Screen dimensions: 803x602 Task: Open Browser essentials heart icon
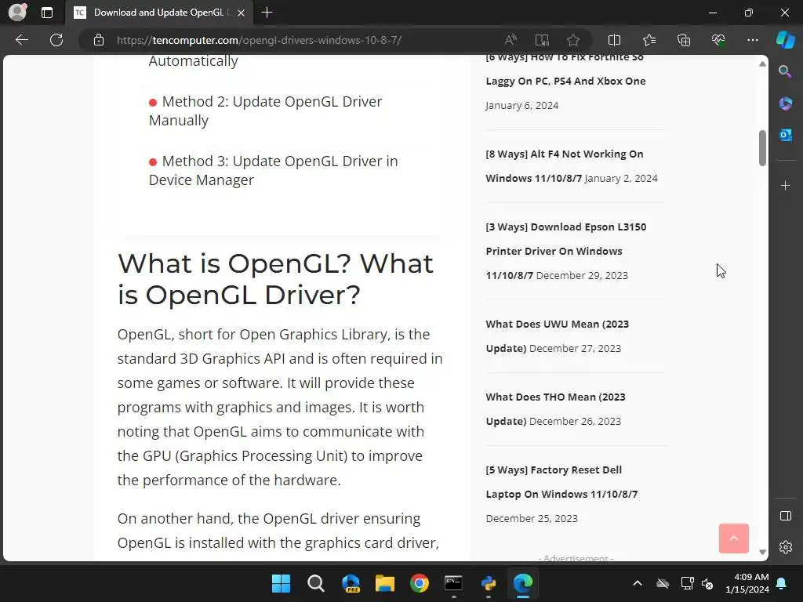718,40
